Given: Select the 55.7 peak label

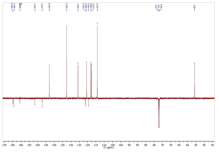Looking at the screenshot, I should click(x=194, y=6).
